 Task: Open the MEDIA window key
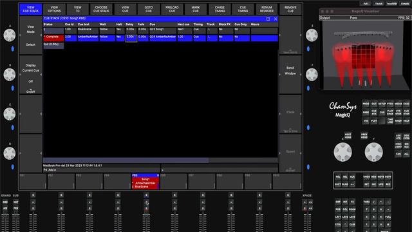(x=398, y=104)
